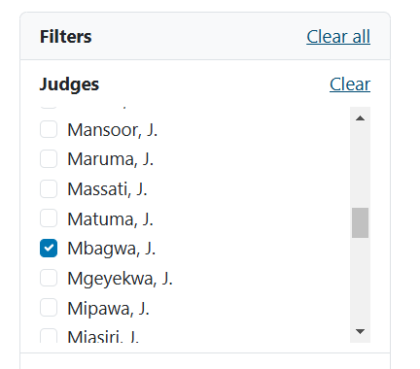Select the Mgeyekwa, J. label text
Viewport: 420px width, 369px height.
(120, 279)
